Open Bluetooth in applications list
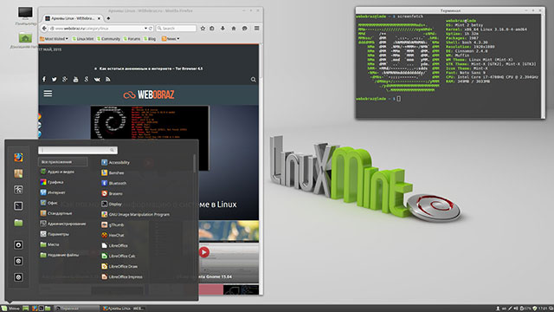Image resolution: width=554 pixels, height=312 pixels. point(113,183)
